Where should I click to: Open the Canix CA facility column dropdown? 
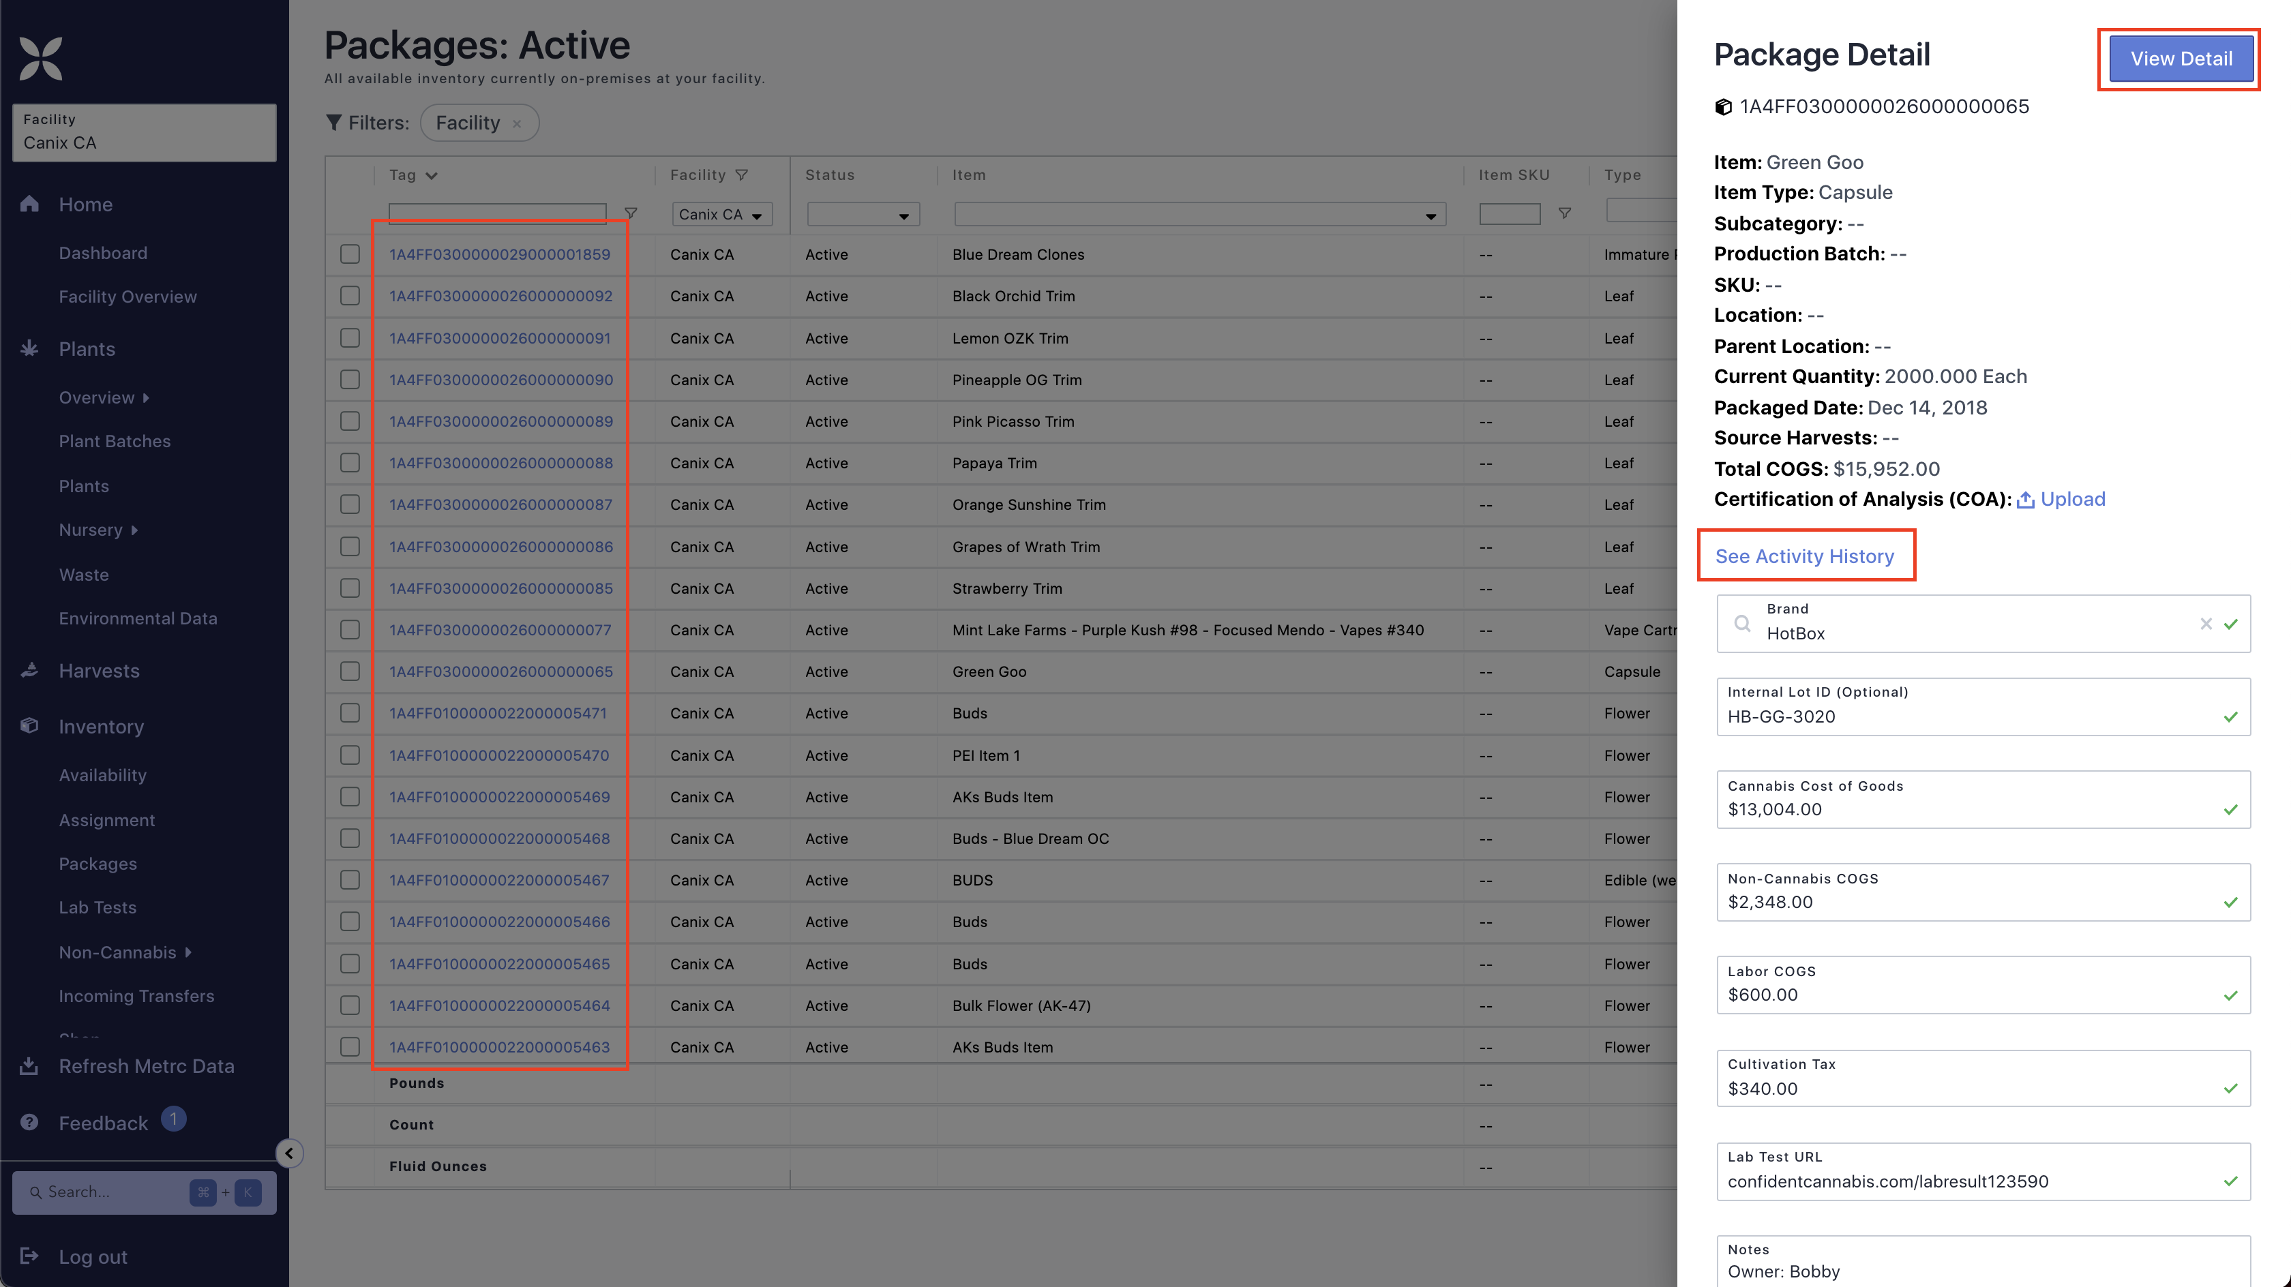[721, 214]
